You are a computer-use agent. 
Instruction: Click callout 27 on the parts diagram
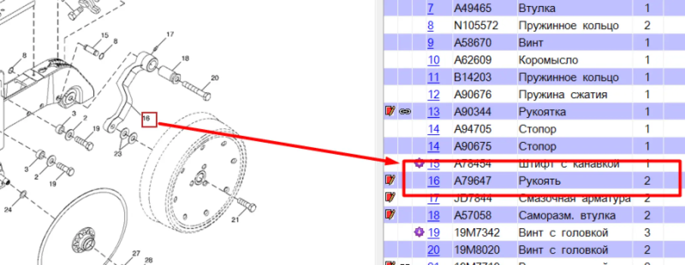point(136,253)
